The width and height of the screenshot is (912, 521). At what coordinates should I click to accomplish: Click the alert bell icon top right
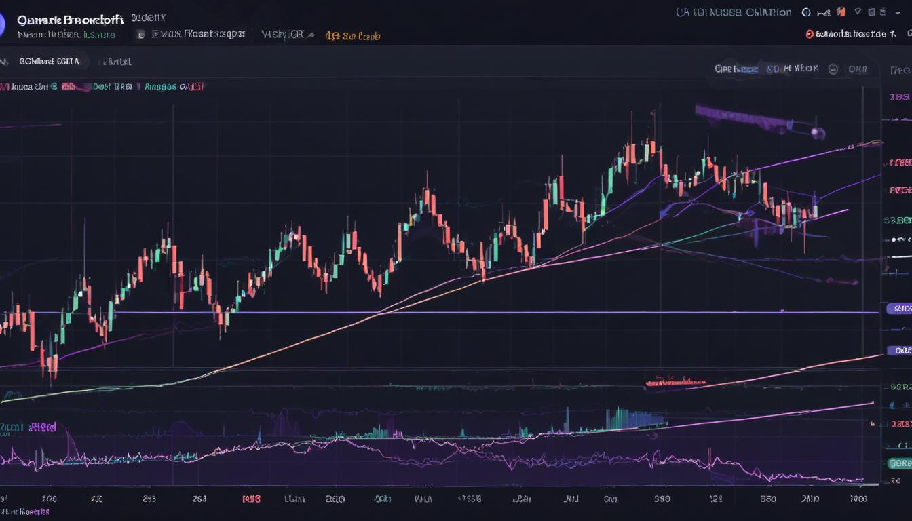coord(856,12)
